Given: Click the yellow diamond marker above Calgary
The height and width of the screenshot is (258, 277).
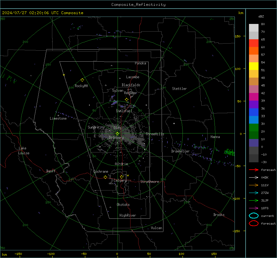Looking at the screenshot, I should tap(122, 177).
